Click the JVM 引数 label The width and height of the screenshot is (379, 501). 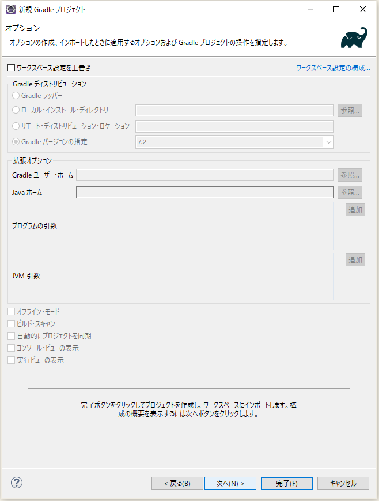pos(26,276)
